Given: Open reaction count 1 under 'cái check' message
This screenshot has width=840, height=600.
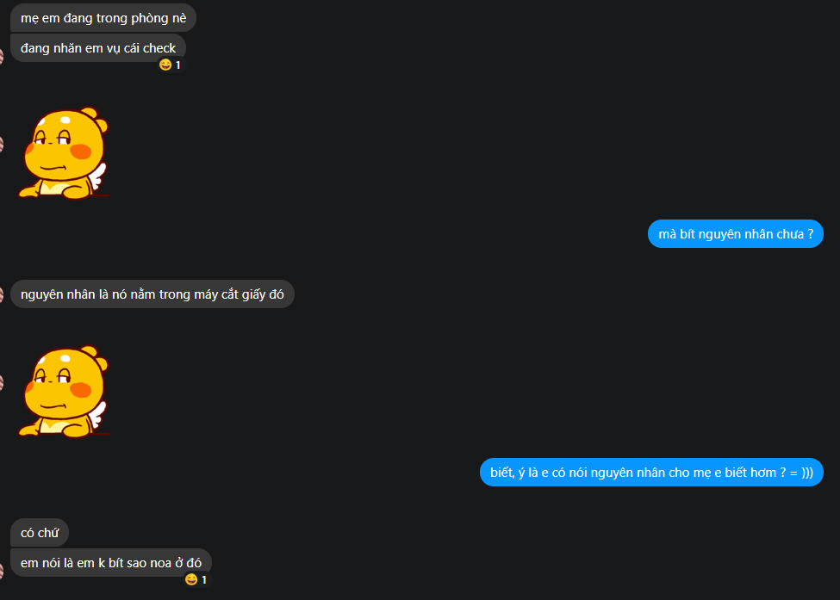Looking at the screenshot, I should pos(177,65).
